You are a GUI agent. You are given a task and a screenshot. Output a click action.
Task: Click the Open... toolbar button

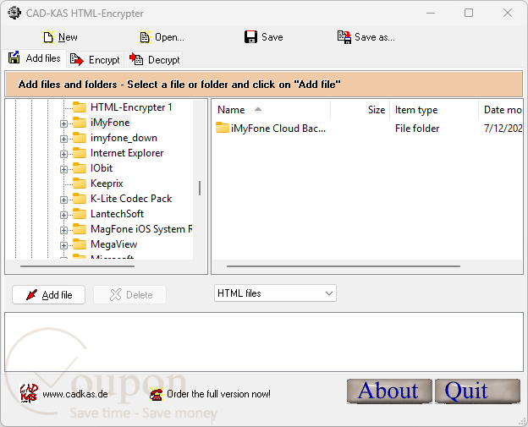(162, 37)
